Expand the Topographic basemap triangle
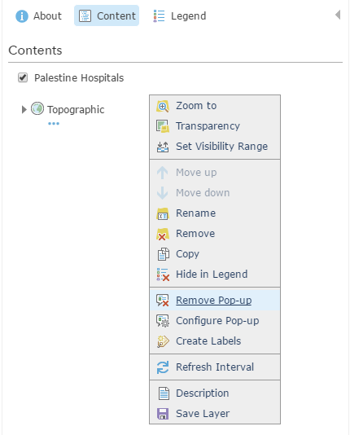 24,110
